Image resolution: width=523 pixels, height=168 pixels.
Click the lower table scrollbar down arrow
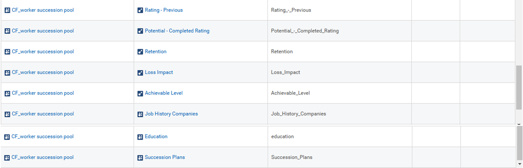519,164
